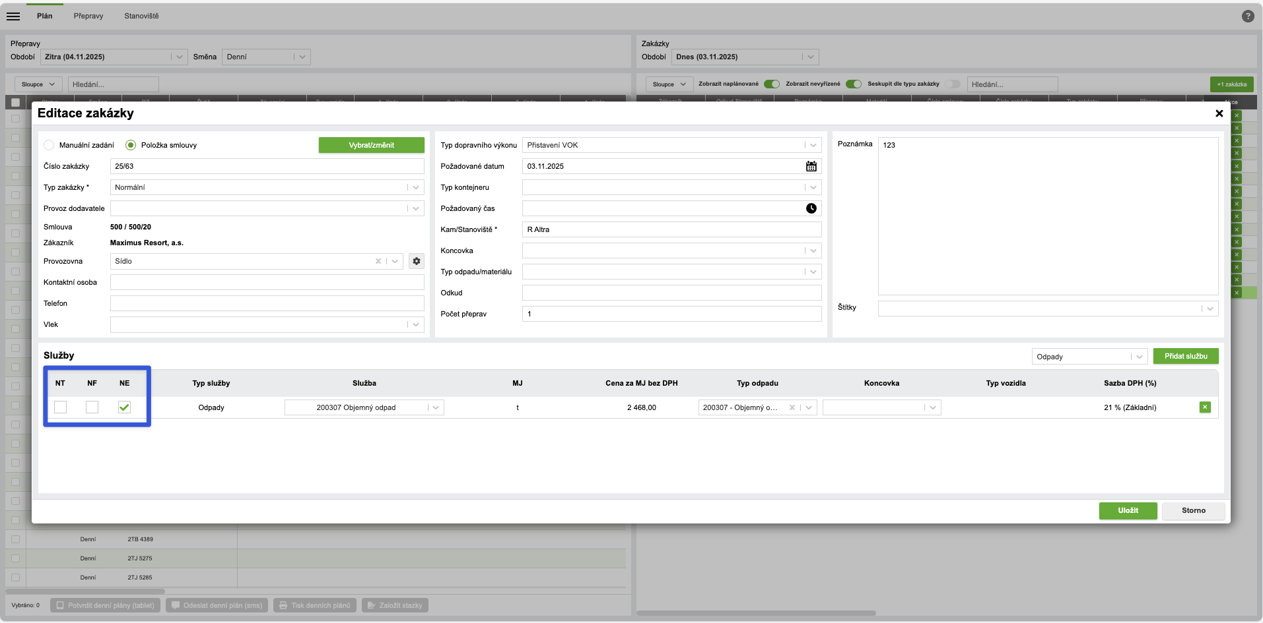The width and height of the screenshot is (1263, 623).
Task: Check the Denní 2TB 4389 row checkbox
Action: [15, 539]
